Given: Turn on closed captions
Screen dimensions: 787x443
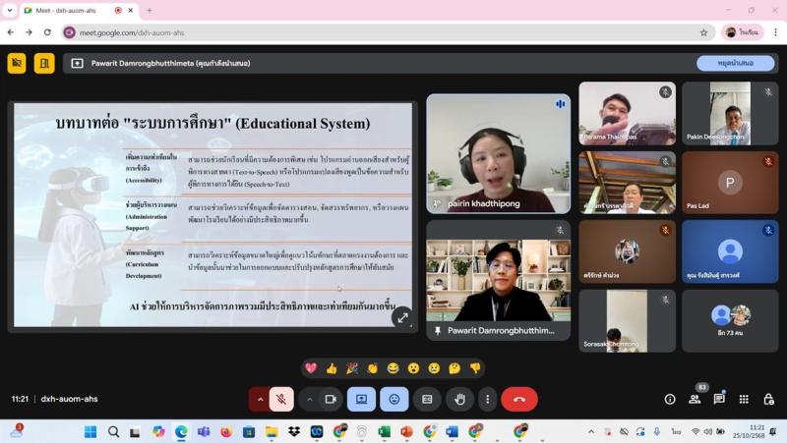Looking at the screenshot, I should 427,399.
